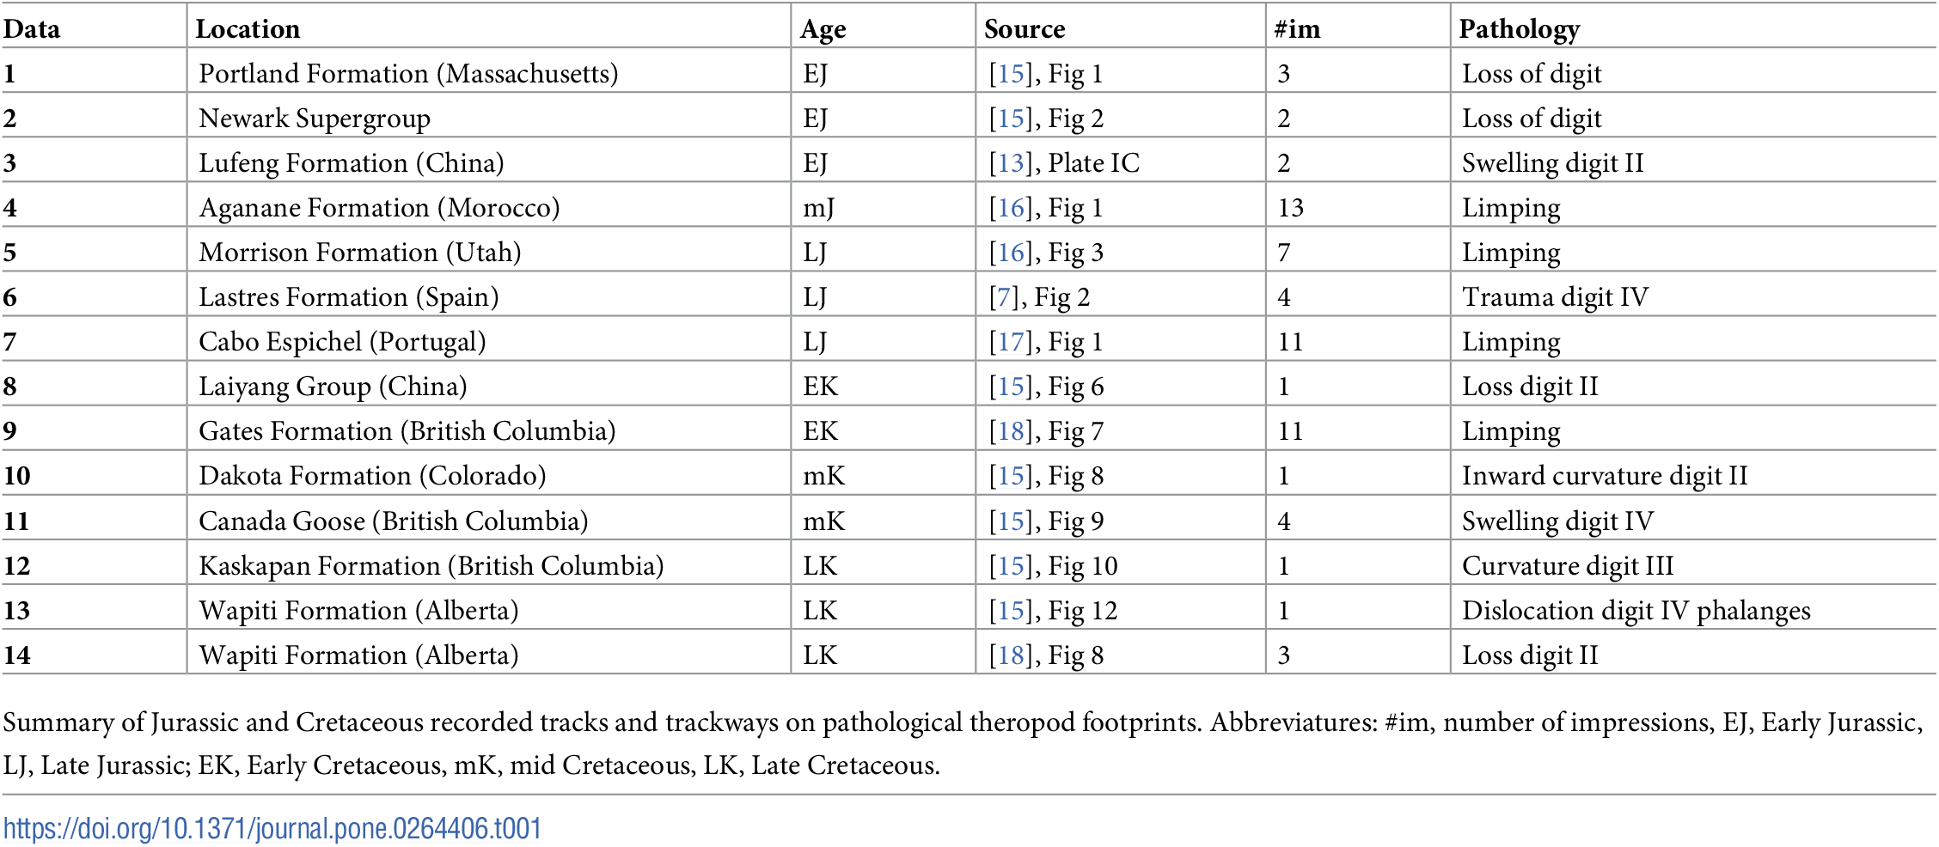Click reference [15] in Portland Formation row
1939x847 pixels.
pyautogui.click(x=1010, y=74)
